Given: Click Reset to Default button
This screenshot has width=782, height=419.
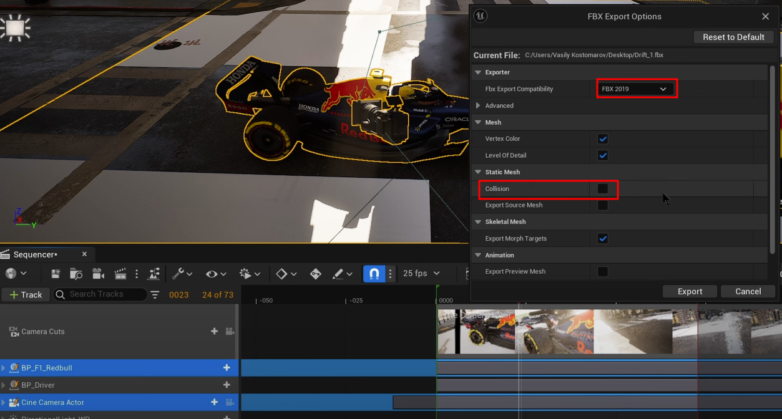Looking at the screenshot, I should [733, 37].
